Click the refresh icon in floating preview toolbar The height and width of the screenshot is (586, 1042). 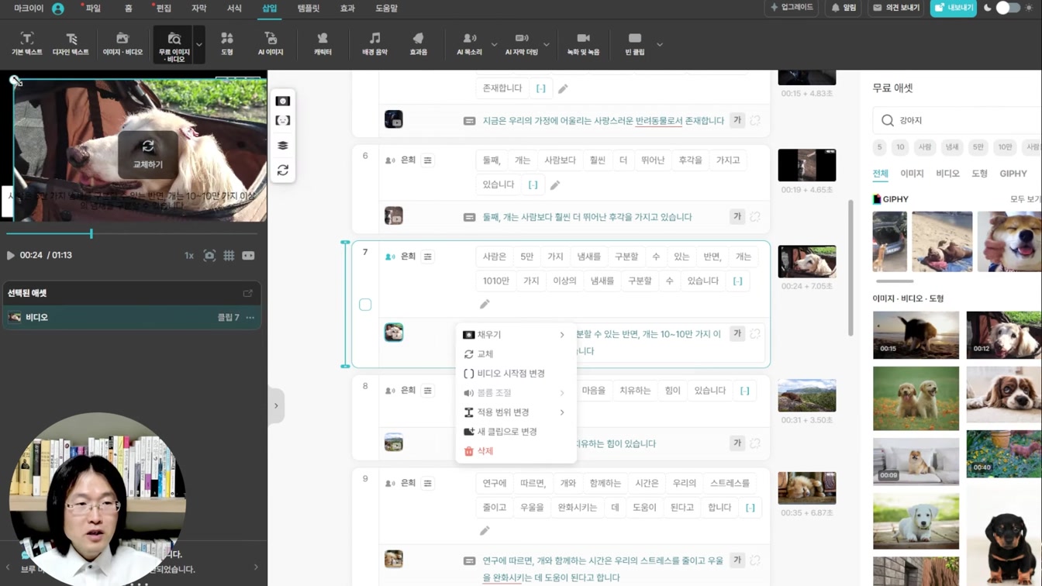283,170
